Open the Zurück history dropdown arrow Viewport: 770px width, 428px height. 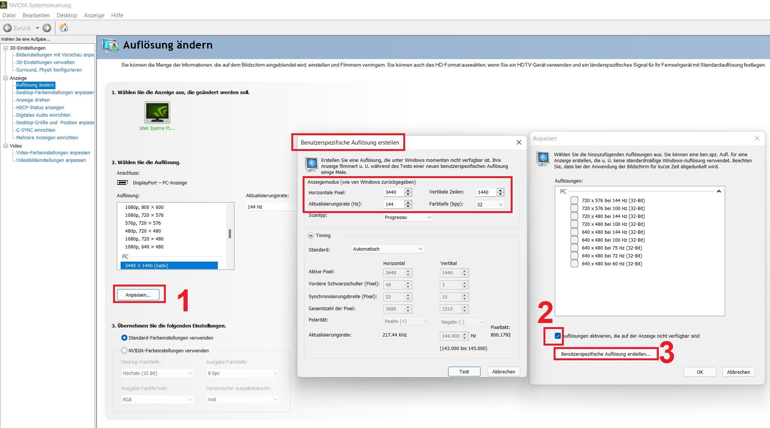click(x=37, y=28)
